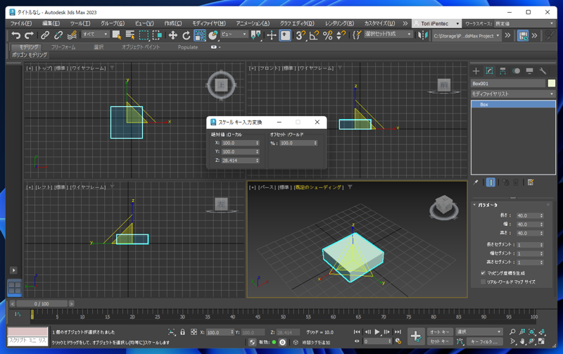Open the レンダリング(R) menu
Viewport: 563px width, 354px height.
pyautogui.click(x=339, y=23)
